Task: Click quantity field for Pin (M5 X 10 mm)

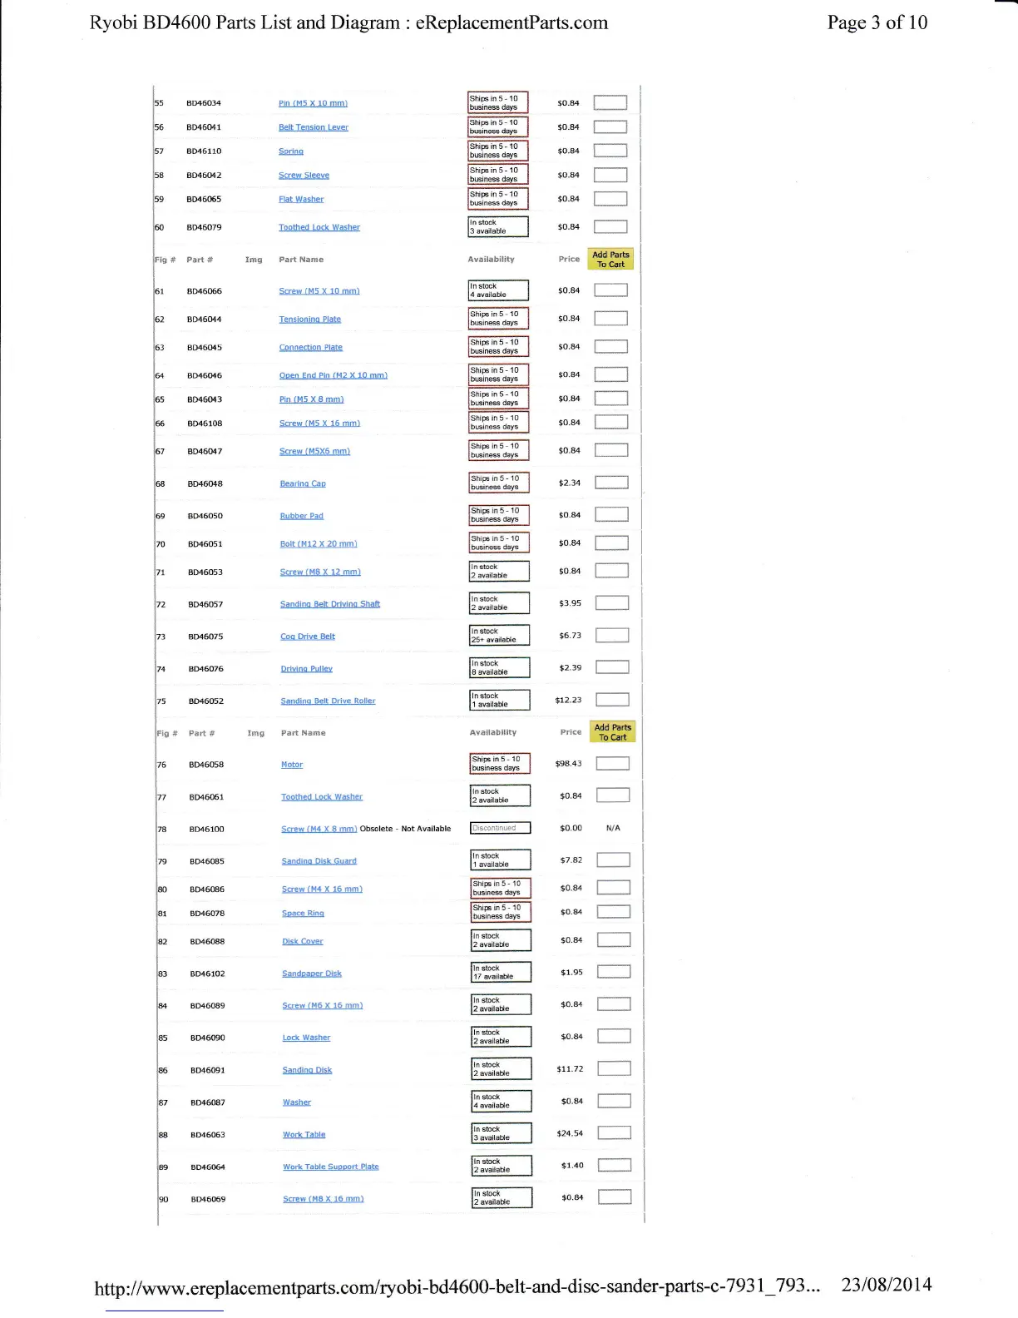Action: click(x=610, y=102)
